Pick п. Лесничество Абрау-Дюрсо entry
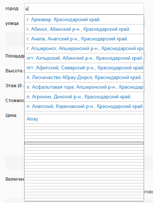This screenshot has width=153, height=203. point(84,78)
